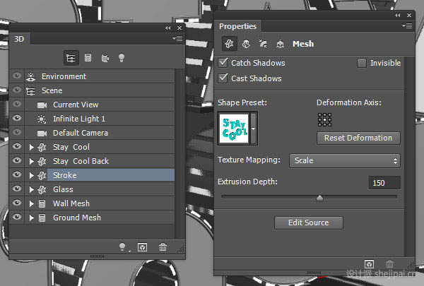The height and width of the screenshot is (286, 424).
Task: Open Cap settings in Properties
Action: [x=263, y=44]
